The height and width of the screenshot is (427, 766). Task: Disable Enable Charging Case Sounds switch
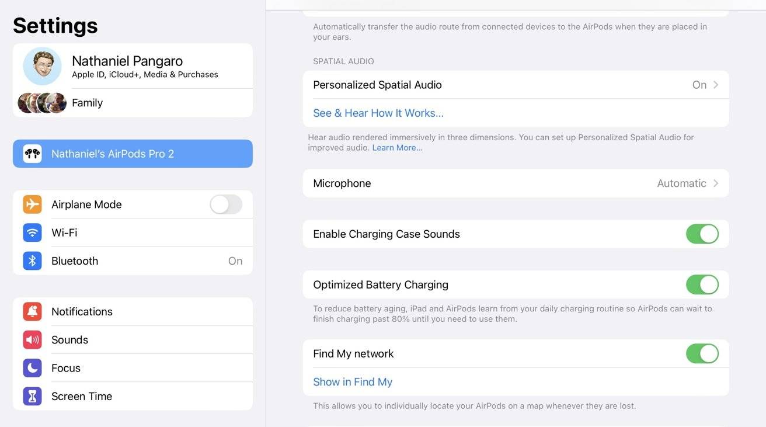[x=702, y=234]
